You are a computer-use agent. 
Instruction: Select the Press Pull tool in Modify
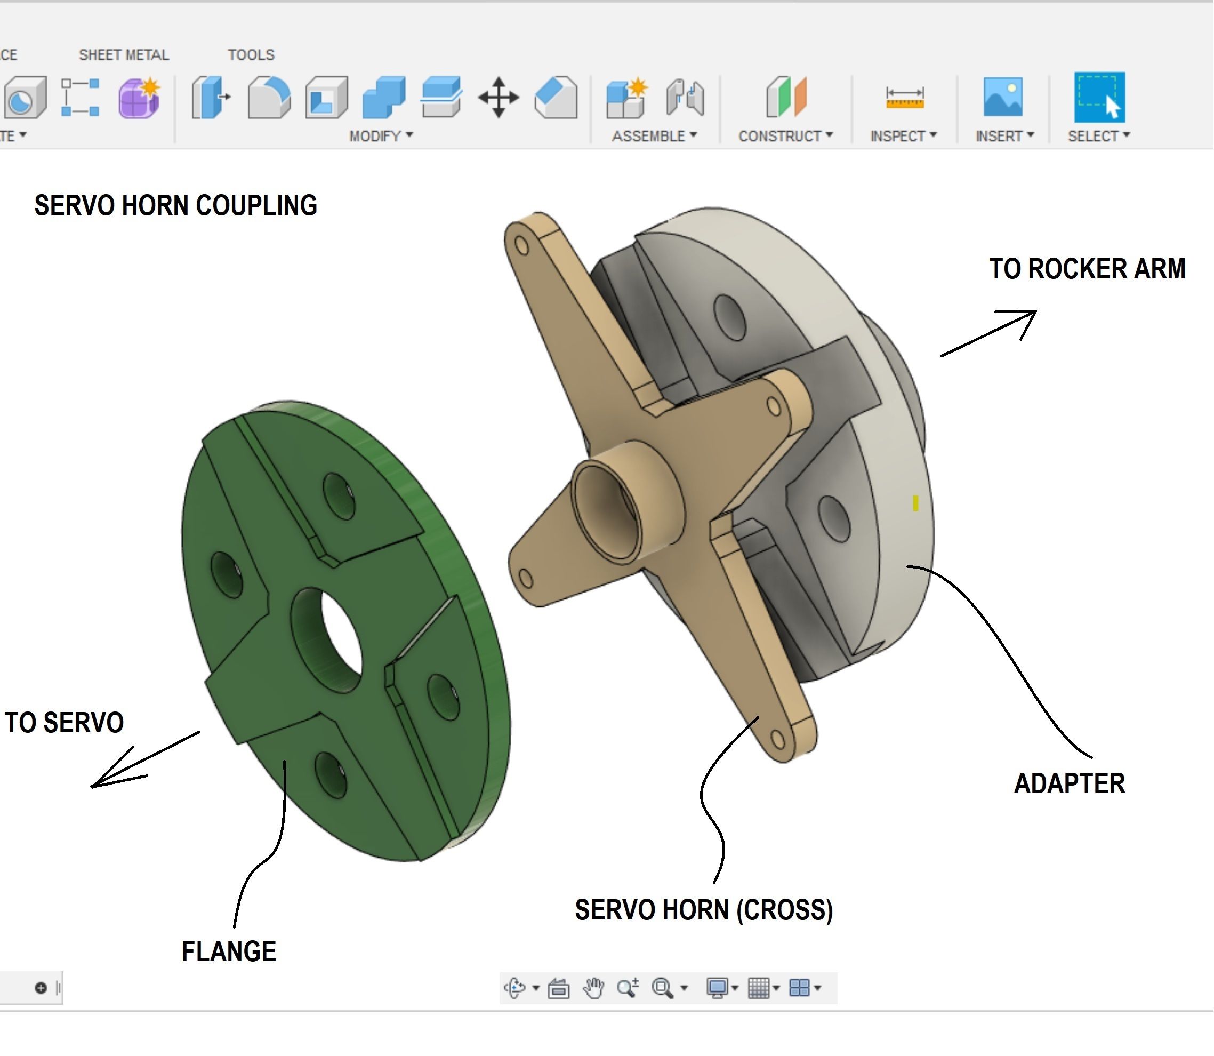point(210,100)
